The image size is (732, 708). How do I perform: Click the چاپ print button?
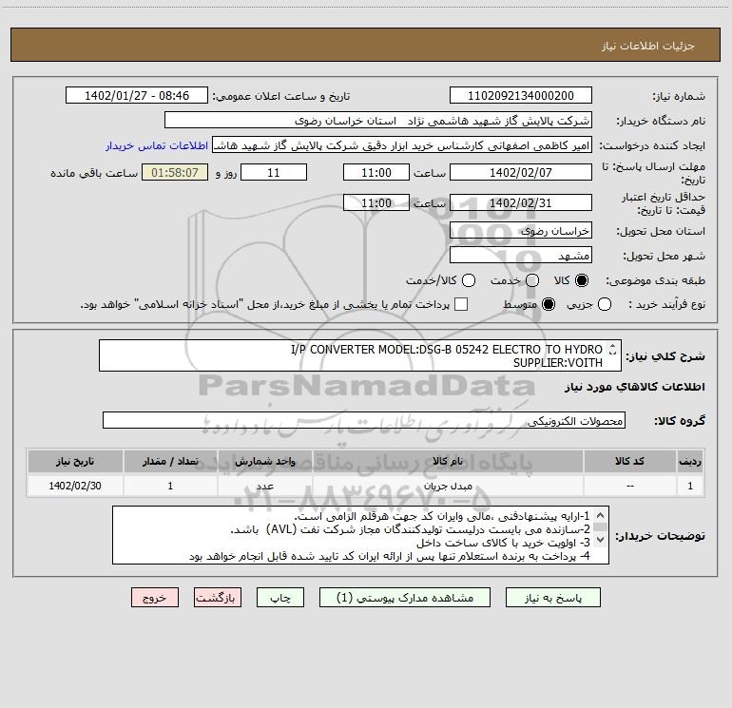click(280, 598)
